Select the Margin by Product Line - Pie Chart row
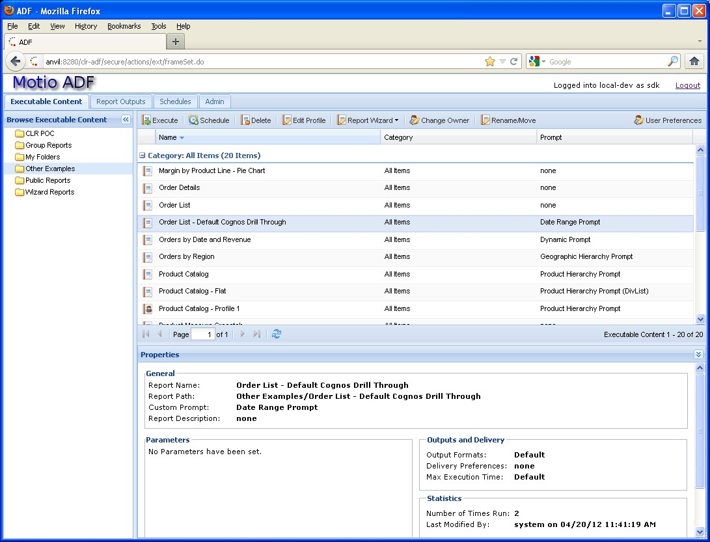This screenshot has width=710, height=542. tap(415, 170)
